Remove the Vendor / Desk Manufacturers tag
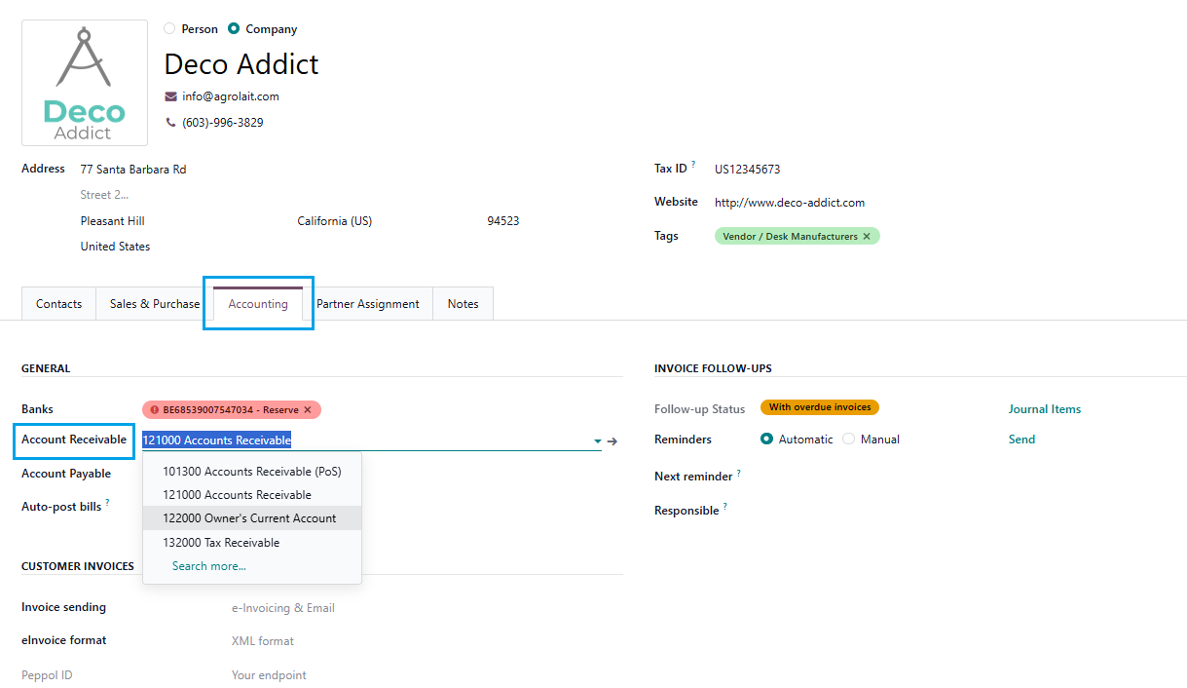Viewport: 1187px width, 688px height. pyautogui.click(x=867, y=236)
